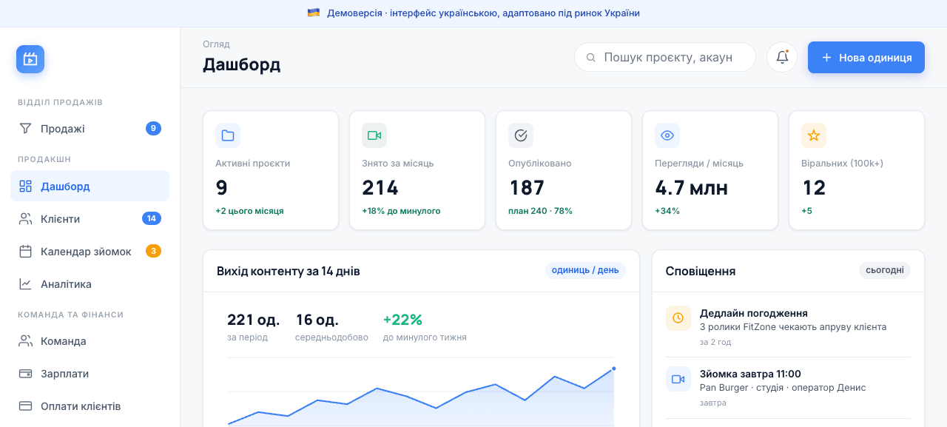
Task: Click the app logo icon in sidebar
Action: pos(30,59)
